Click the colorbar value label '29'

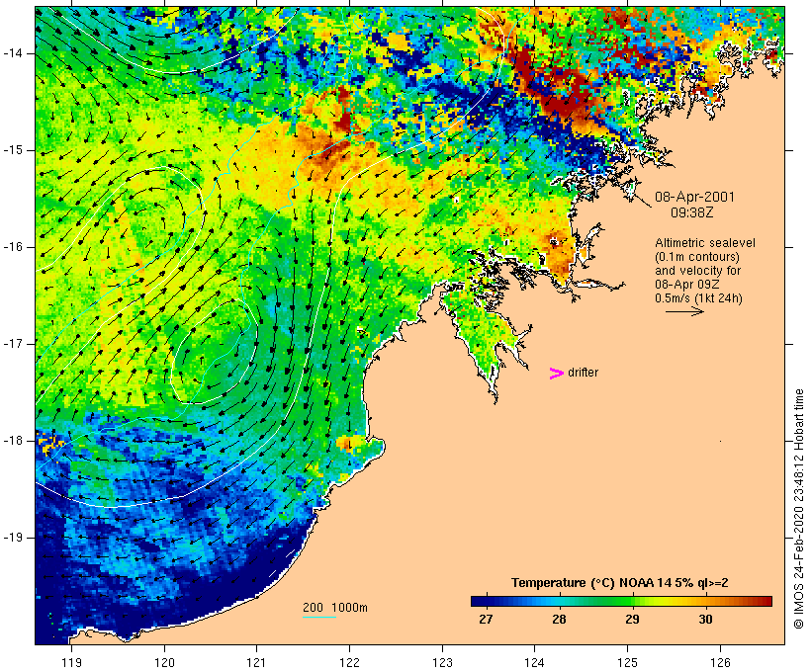633,620
